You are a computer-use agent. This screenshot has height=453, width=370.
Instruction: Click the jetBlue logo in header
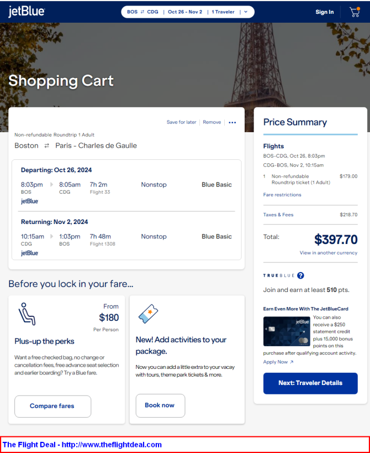[x=27, y=12]
